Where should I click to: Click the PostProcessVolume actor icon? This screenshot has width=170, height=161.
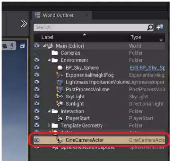[x=59, y=90]
